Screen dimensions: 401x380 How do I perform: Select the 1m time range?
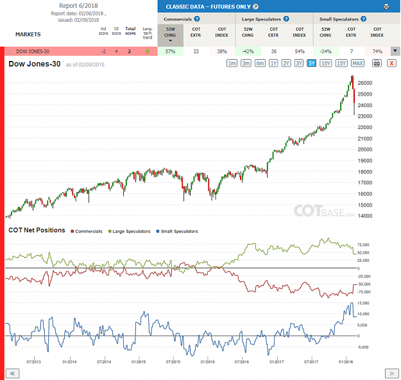click(x=232, y=63)
